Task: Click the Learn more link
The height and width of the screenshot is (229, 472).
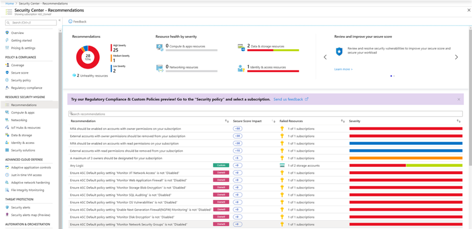Action: pos(343,69)
